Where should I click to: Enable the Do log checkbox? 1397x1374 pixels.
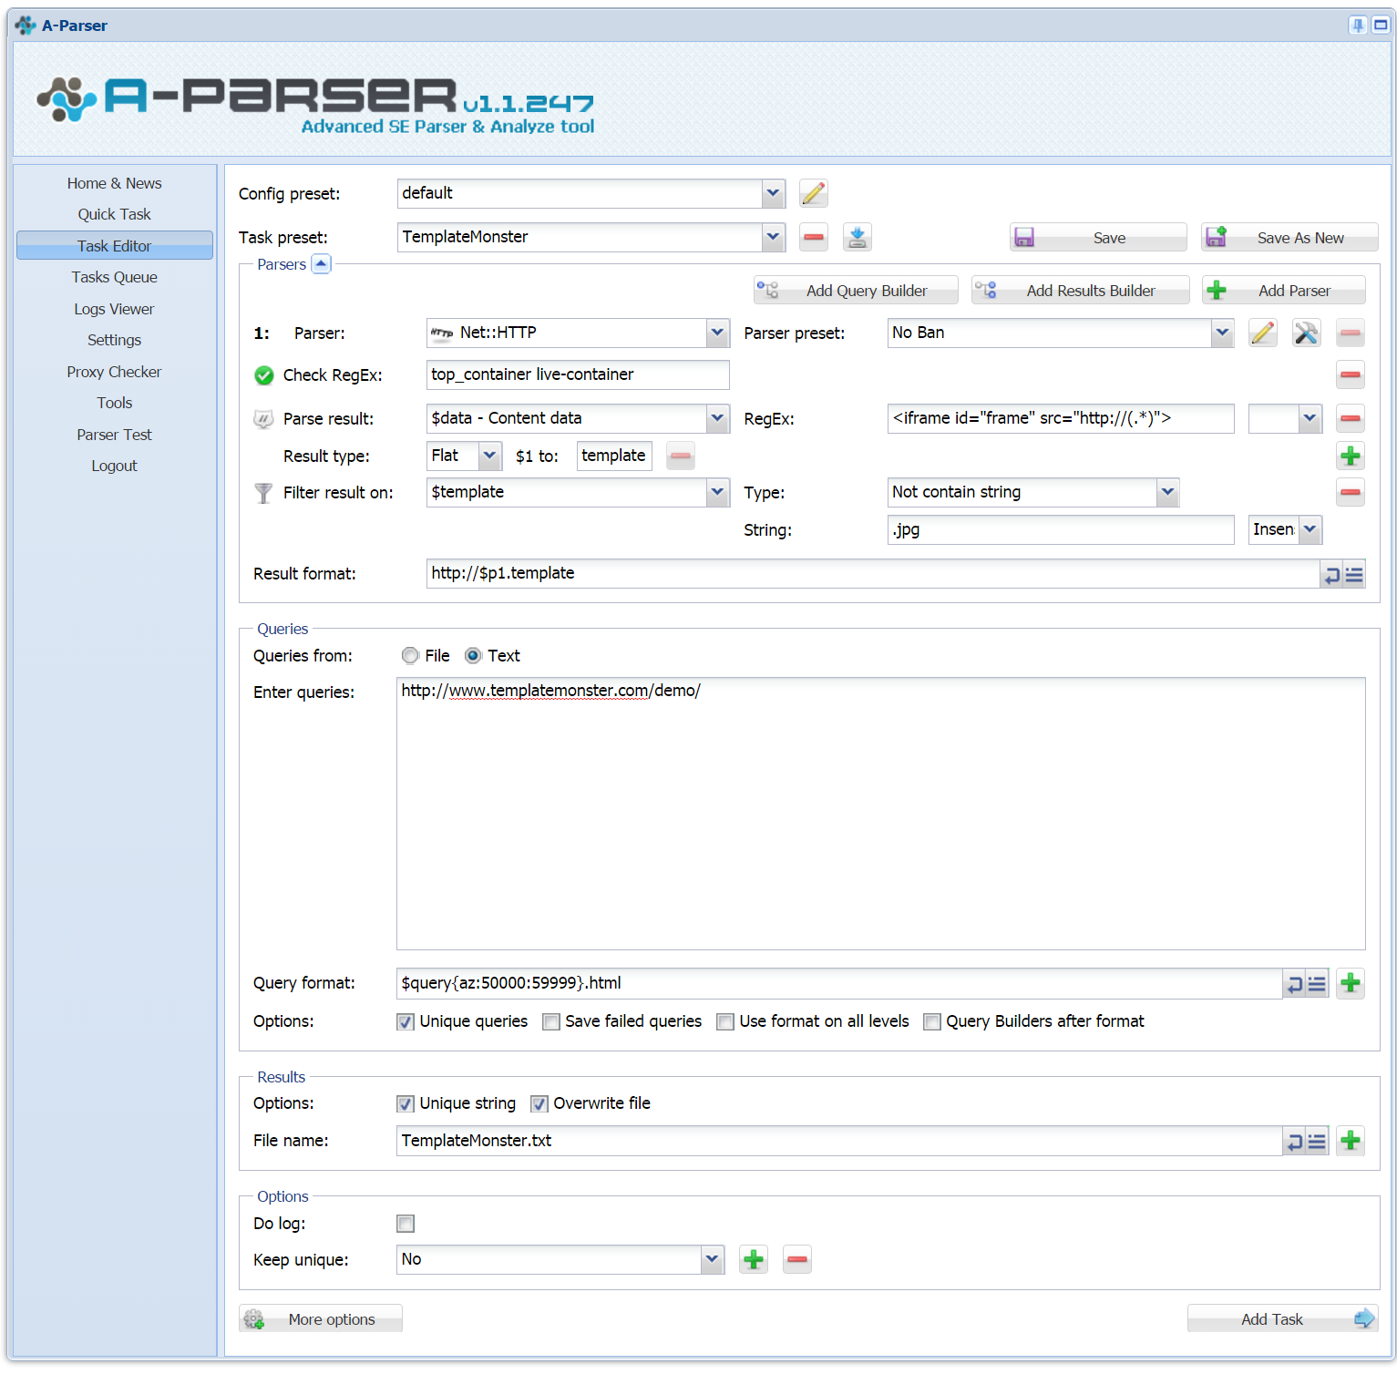click(x=406, y=1224)
